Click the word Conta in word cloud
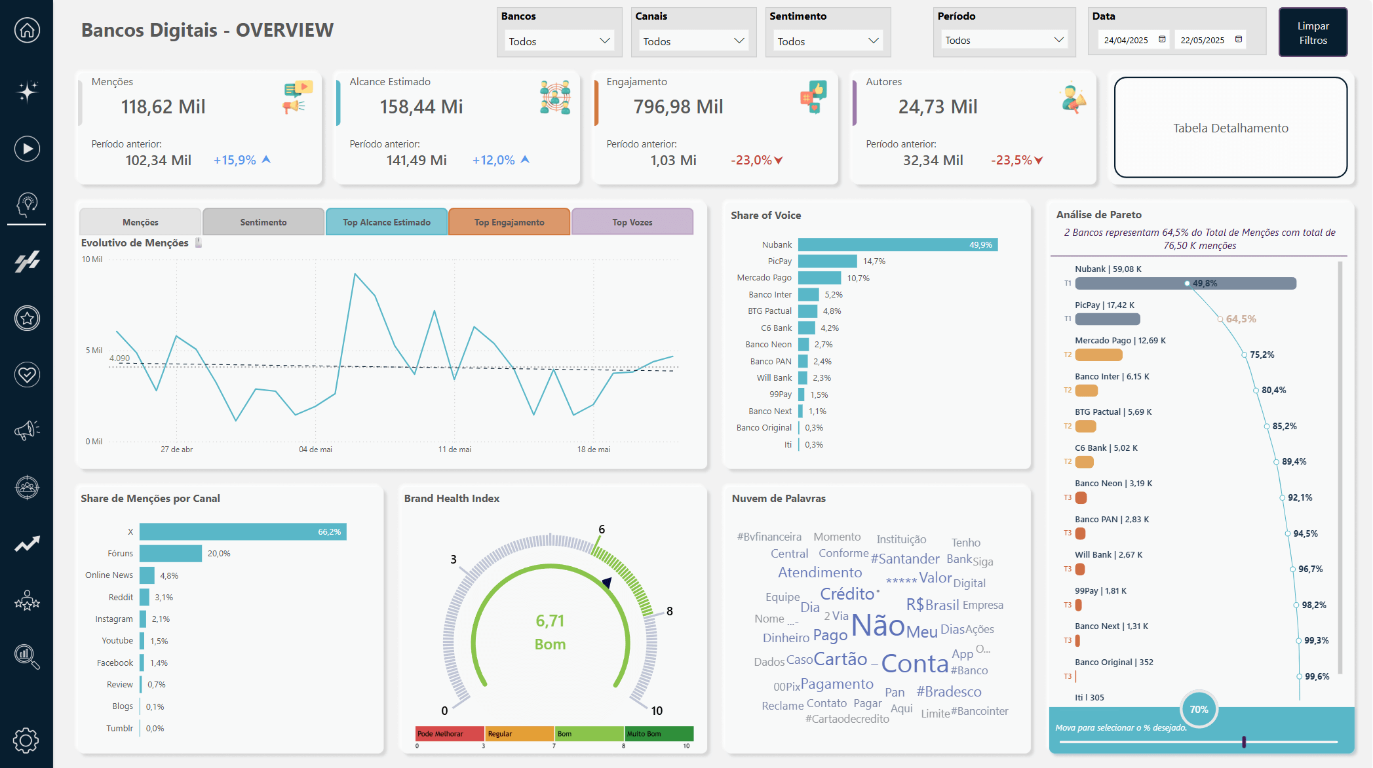The image size is (1373, 768). coord(915,664)
